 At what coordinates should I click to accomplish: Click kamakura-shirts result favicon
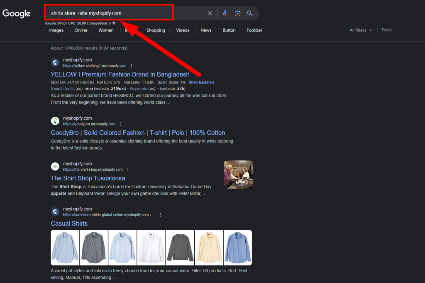click(55, 212)
